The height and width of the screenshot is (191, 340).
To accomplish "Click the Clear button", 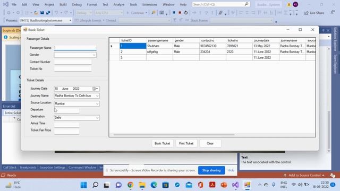I will click(x=210, y=143).
